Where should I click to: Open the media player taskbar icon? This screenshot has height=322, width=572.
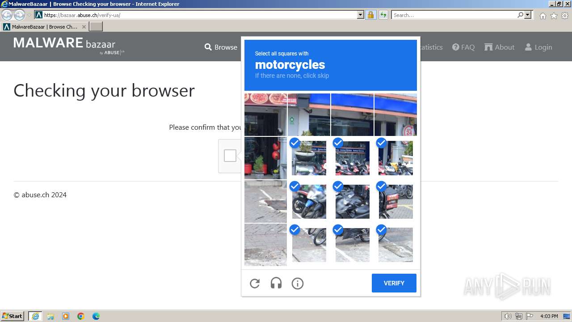tap(66, 316)
